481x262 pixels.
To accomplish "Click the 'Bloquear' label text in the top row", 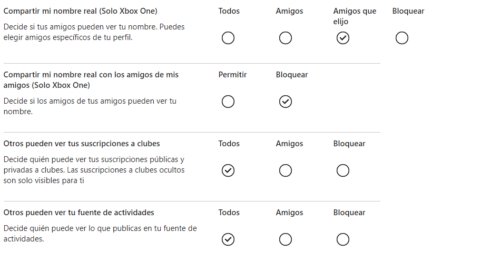I will [x=408, y=11].
